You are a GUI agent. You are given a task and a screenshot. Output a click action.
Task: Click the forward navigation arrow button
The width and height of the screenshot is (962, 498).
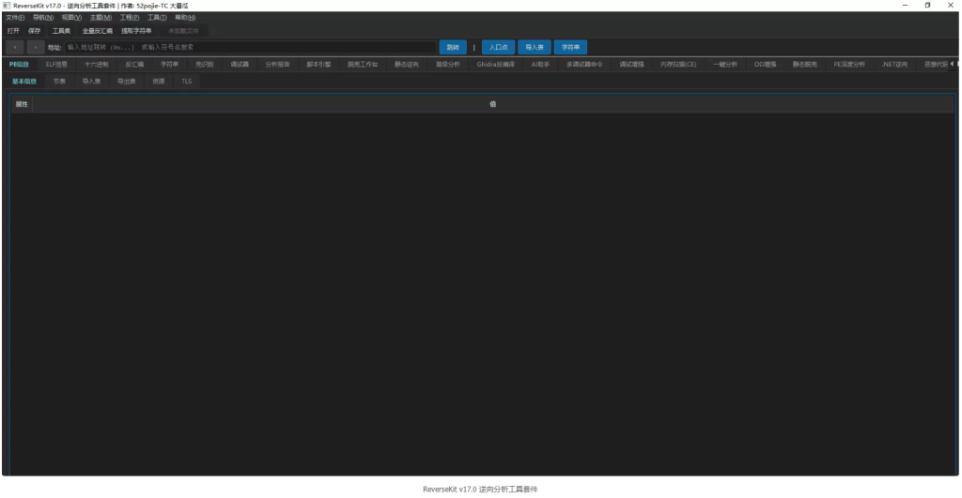pos(36,47)
